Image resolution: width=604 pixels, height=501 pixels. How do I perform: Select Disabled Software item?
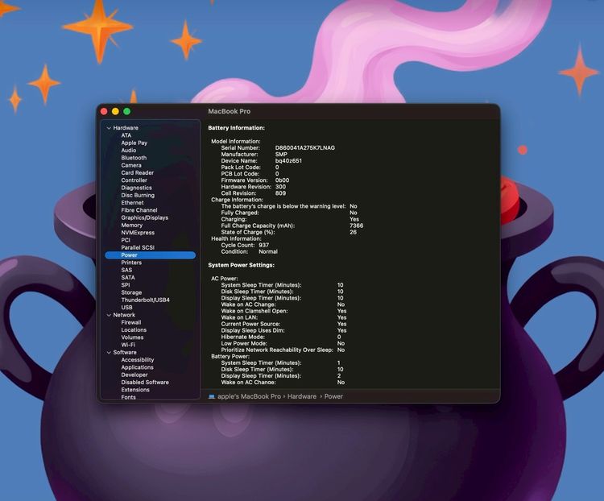coord(145,383)
